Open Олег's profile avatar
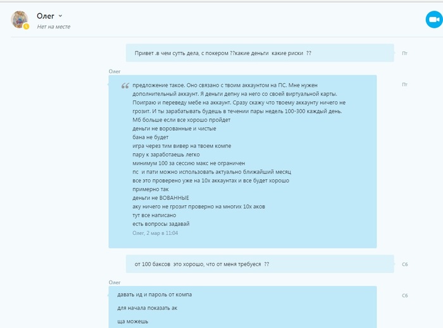Viewport: 443px width, 328px height. (x=19, y=20)
